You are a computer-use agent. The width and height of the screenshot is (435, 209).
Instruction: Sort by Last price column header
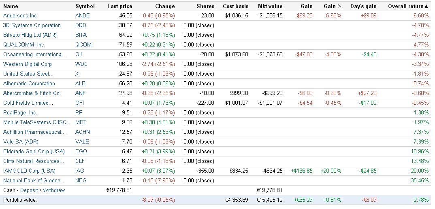(119, 6)
